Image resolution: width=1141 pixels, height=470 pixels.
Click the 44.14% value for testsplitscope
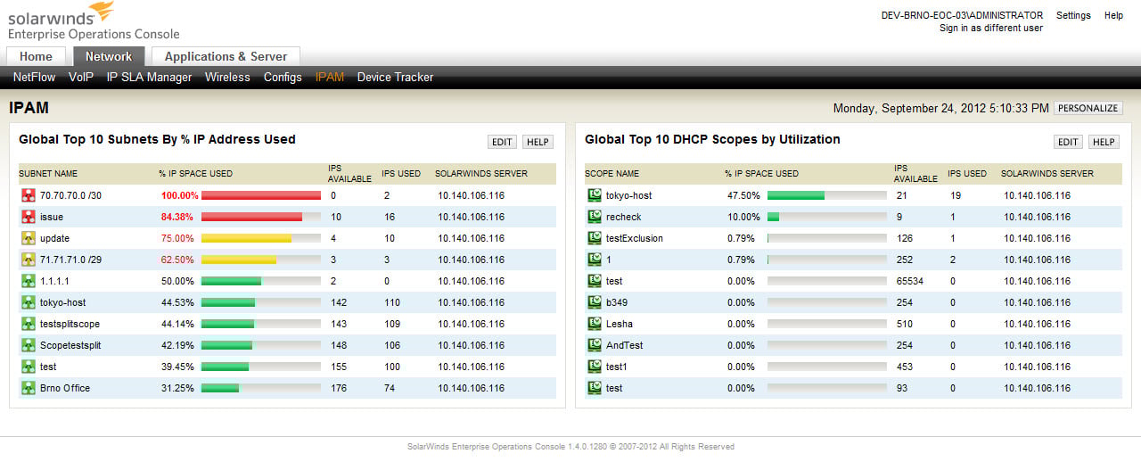pyautogui.click(x=177, y=324)
